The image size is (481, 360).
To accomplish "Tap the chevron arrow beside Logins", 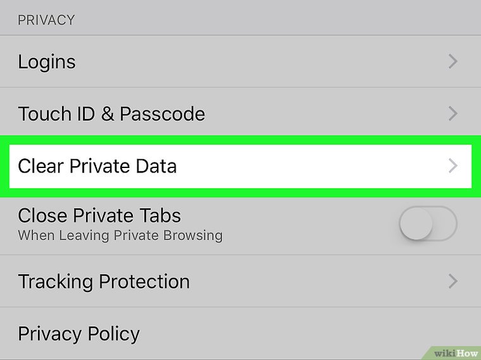I will pyautogui.click(x=453, y=62).
